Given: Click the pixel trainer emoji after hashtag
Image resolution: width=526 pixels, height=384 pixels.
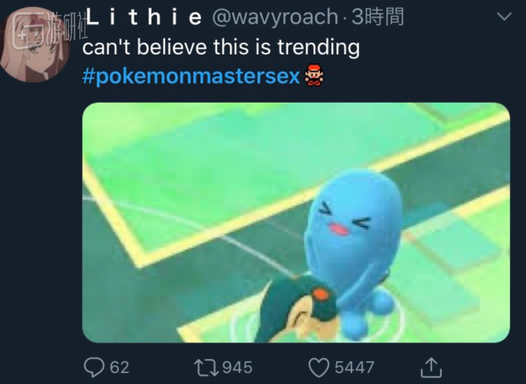Looking at the screenshot, I should pos(314,77).
